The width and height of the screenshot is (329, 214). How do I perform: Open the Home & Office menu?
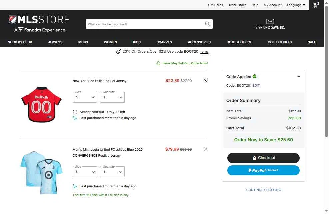(239, 42)
